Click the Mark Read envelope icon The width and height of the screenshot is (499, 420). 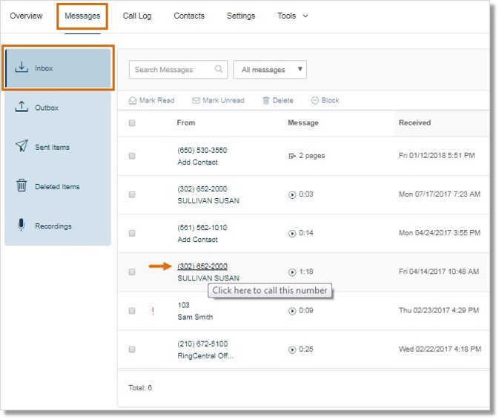[133, 101]
